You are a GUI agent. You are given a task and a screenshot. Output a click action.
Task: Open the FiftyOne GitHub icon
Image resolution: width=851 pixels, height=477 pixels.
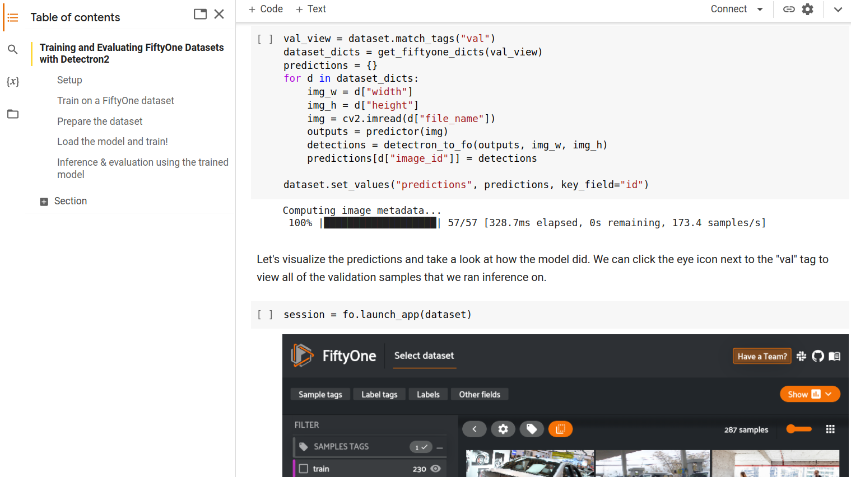click(x=818, y=356)
